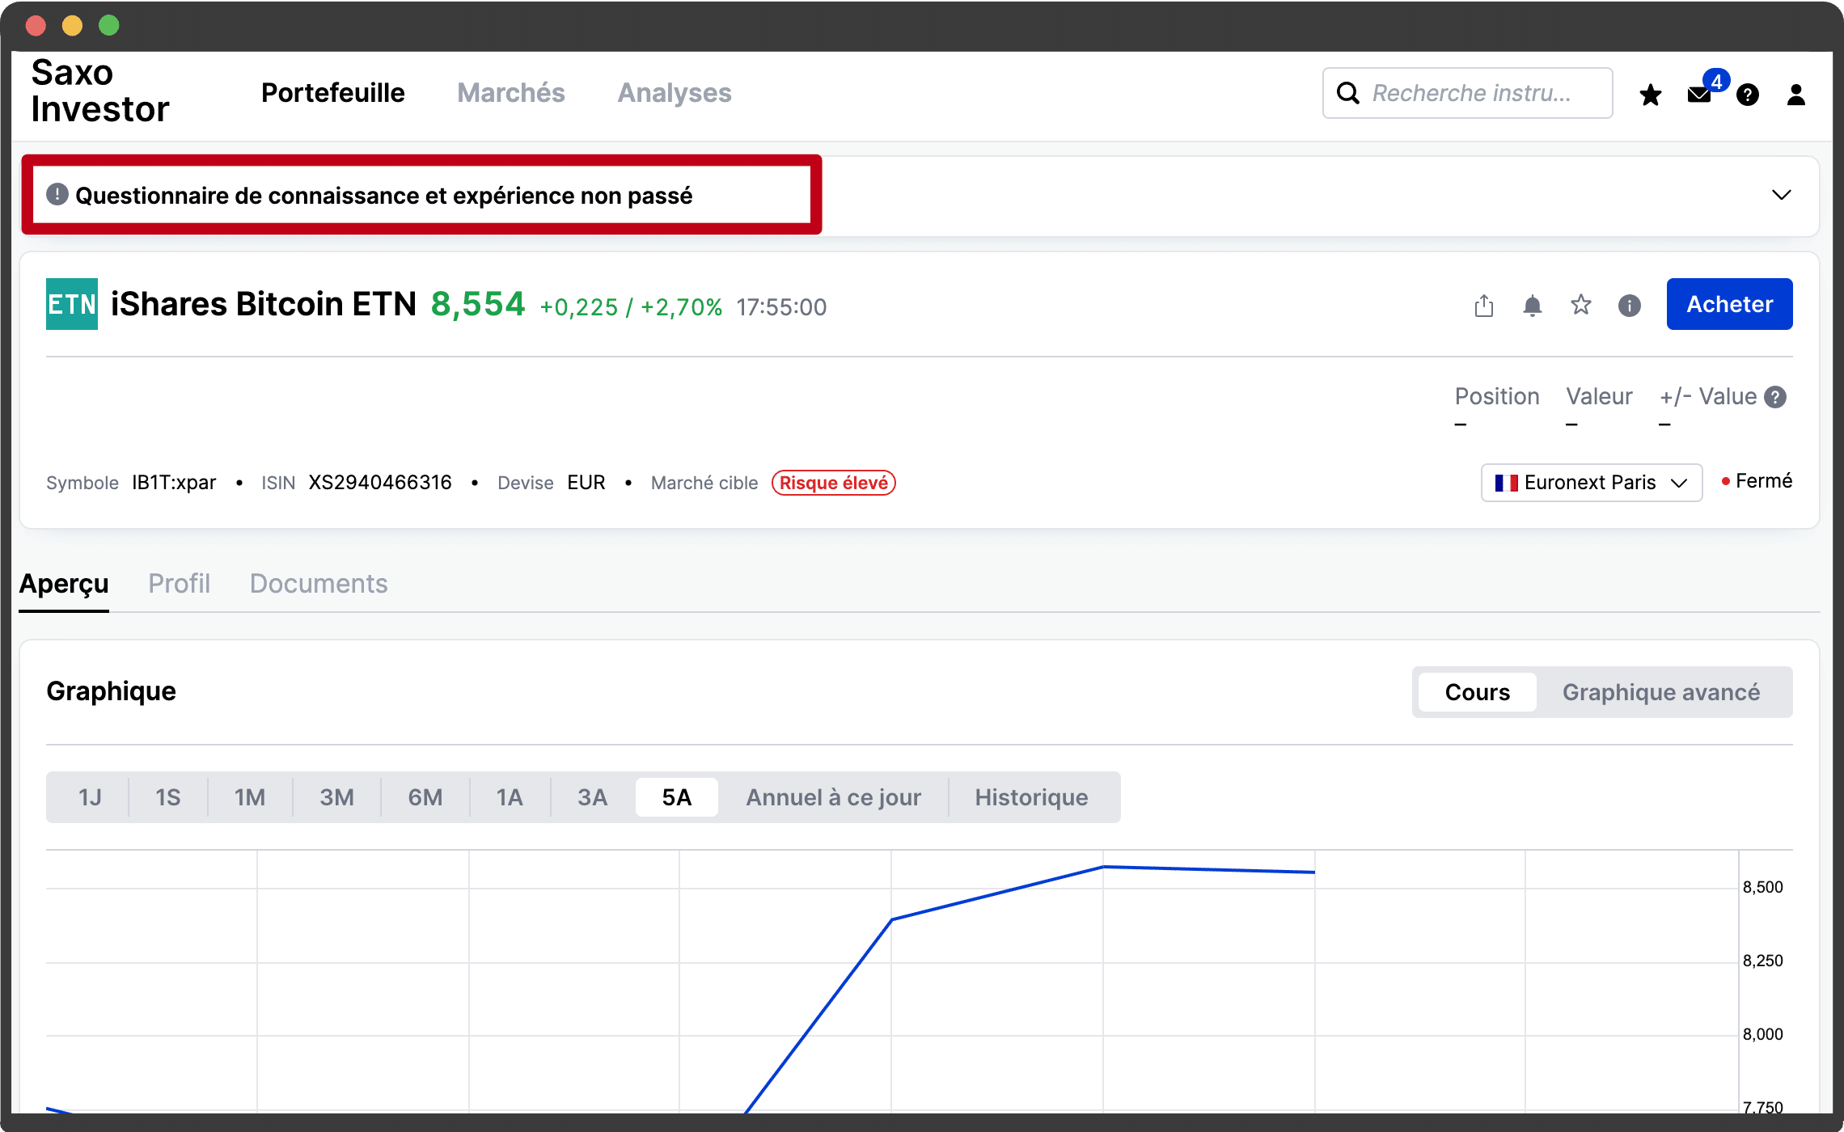Set a price alert bell icon
The width and height of the screenshot is (1844, 1132).
tap(1532, 306)
